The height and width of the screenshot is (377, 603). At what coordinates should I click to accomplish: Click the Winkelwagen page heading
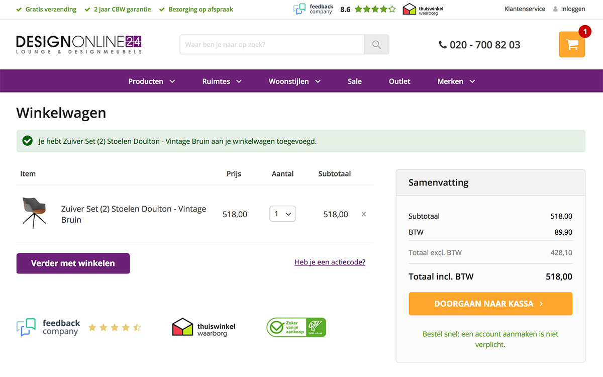(61, 113)
